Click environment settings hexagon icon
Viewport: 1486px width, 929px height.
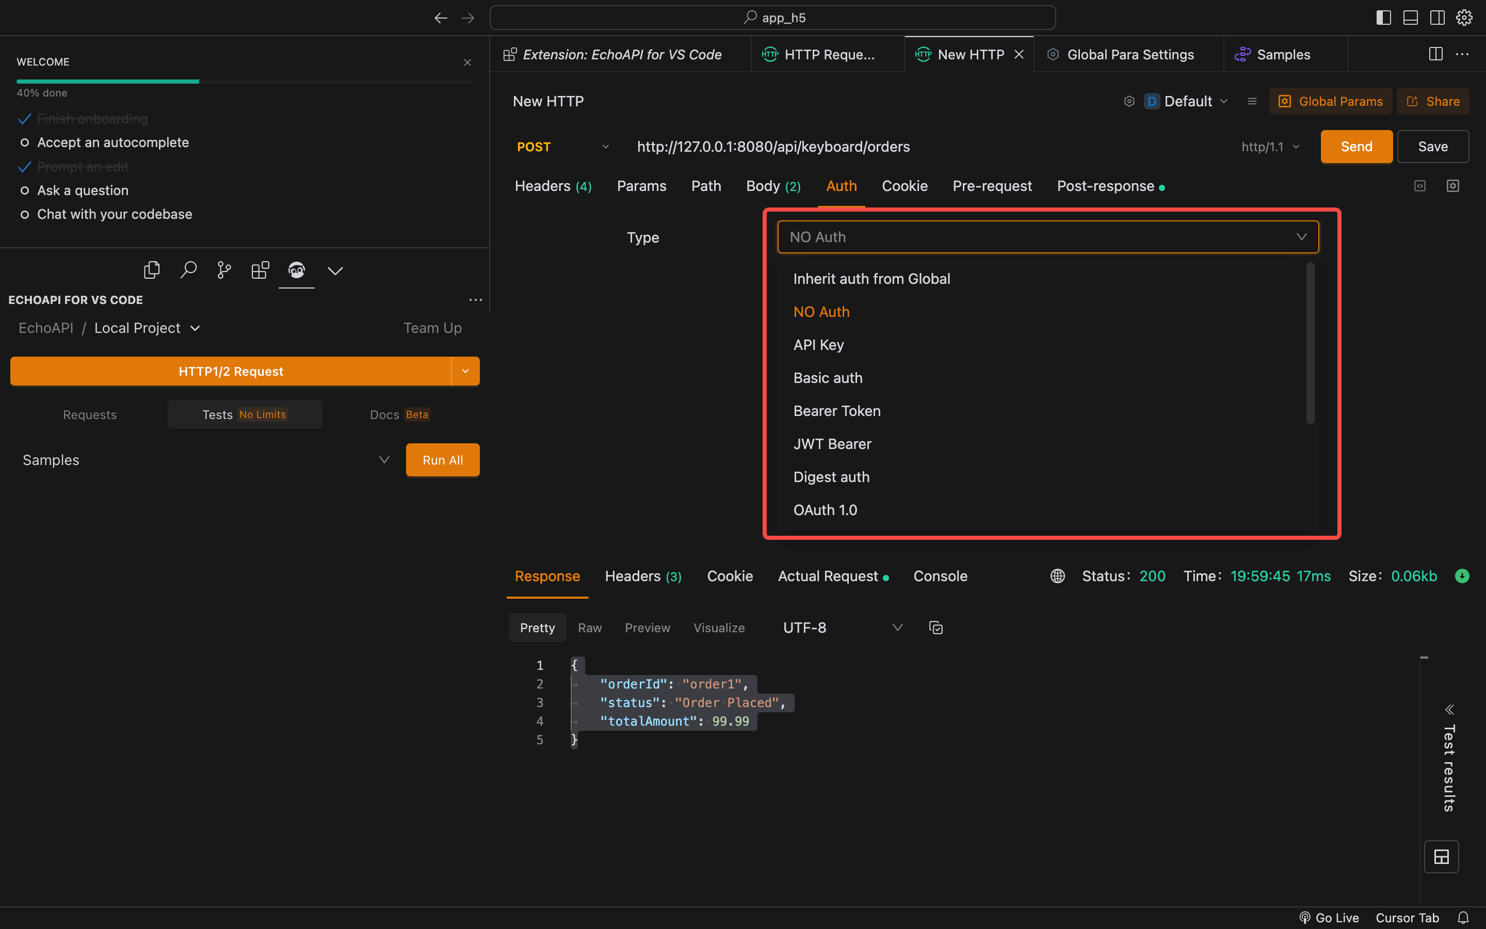tap(1129, 101)
